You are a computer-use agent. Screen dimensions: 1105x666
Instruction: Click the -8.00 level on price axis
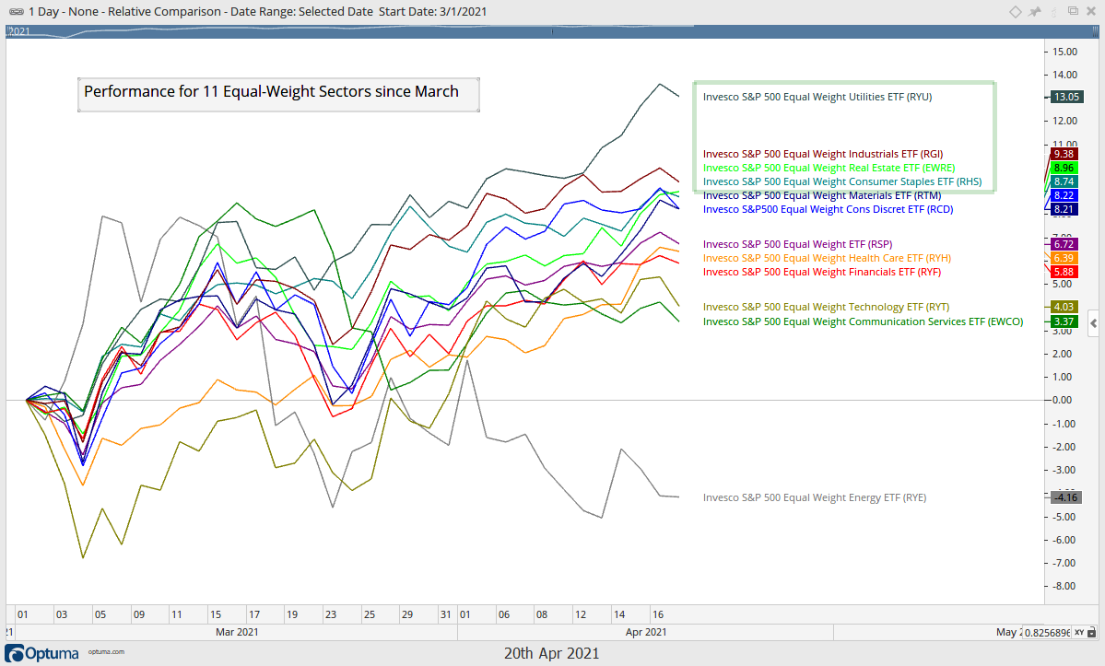point(1064,586)
